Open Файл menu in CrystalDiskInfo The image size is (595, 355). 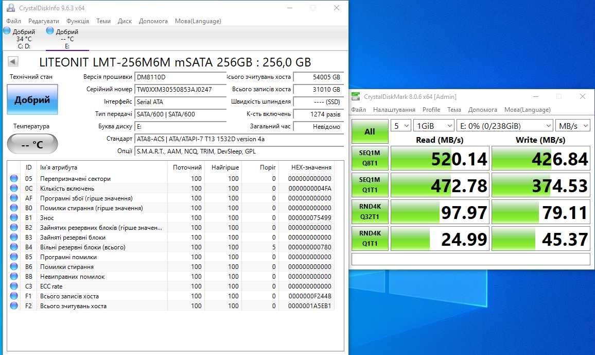coord(14,21)
